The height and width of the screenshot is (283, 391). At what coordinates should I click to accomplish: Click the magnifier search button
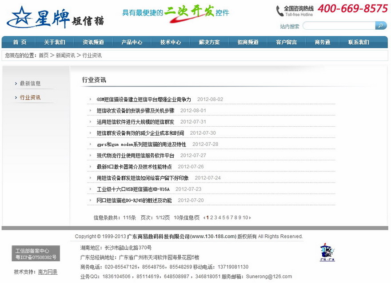point(381,26)
